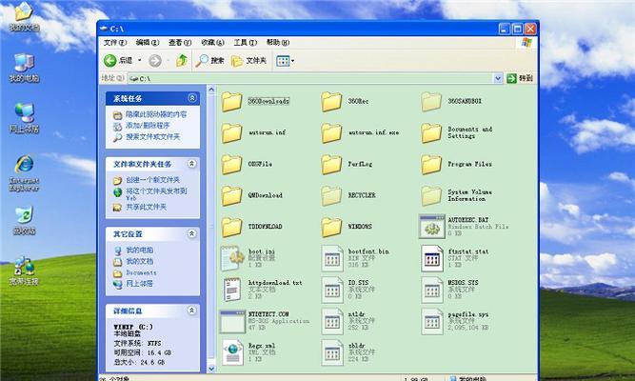Open My Computer (我的电脑) in Other Places
635x381 pixels.
tap(139, 251)
